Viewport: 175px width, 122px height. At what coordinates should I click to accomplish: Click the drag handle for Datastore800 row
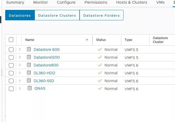coord(20,65)
